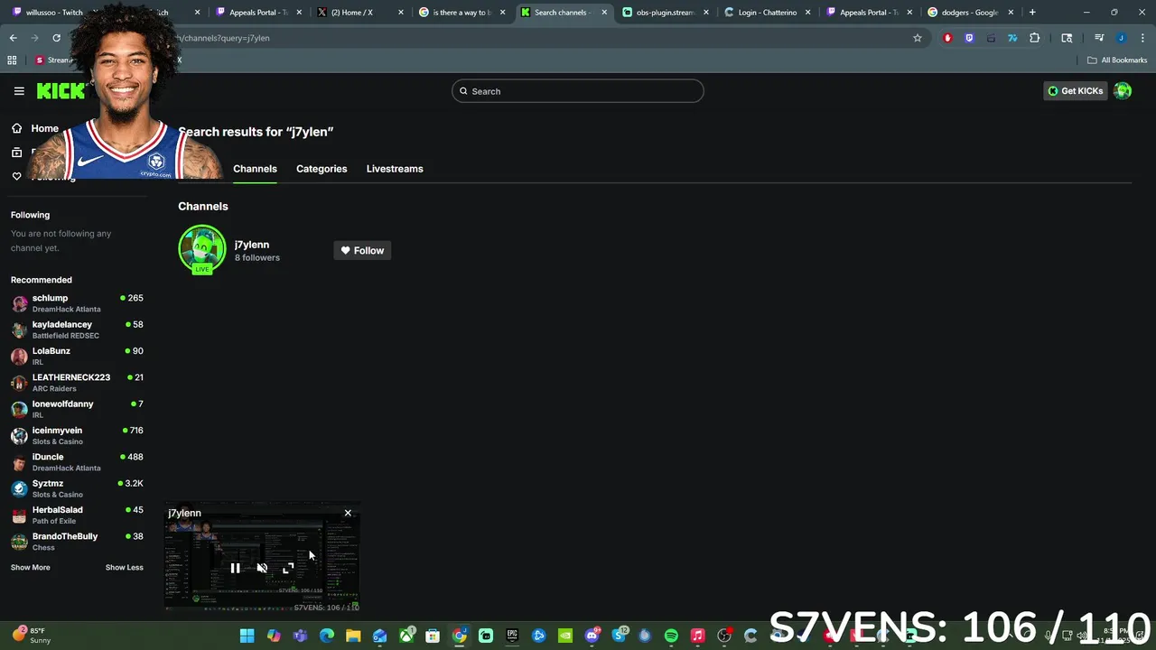This screenshot has width=1156, height=650.
Task: Open iceinmyvein recommended channel
Action: pos(77,435)
